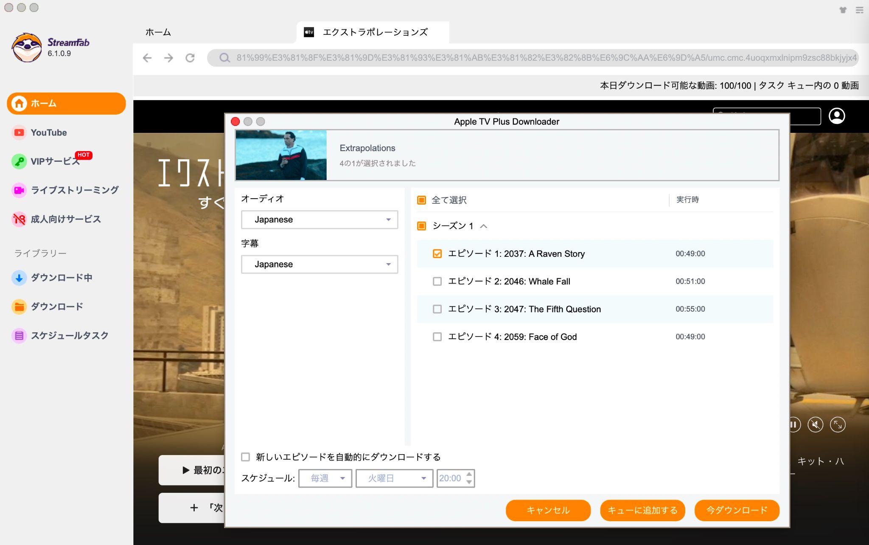Click the HOT badge on VIPサービス
This screenshot has width=869, height=545.
(84, 155)
